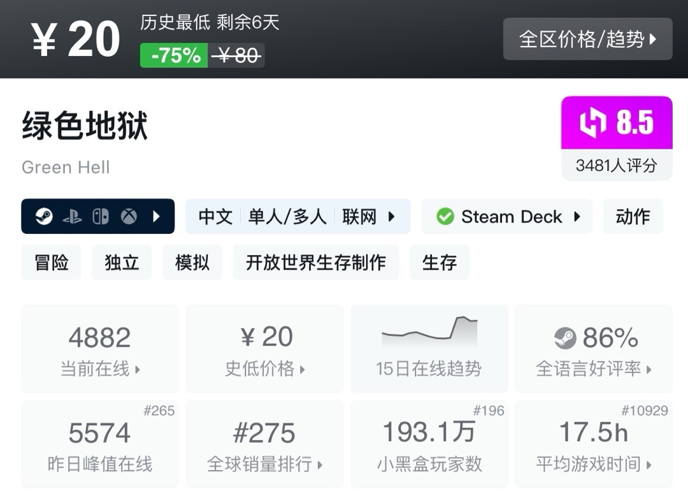The image size is (688, 496).
Task: View the 15日在线趋势 chart
Action: pyautogui.click(x=429, y=348)
